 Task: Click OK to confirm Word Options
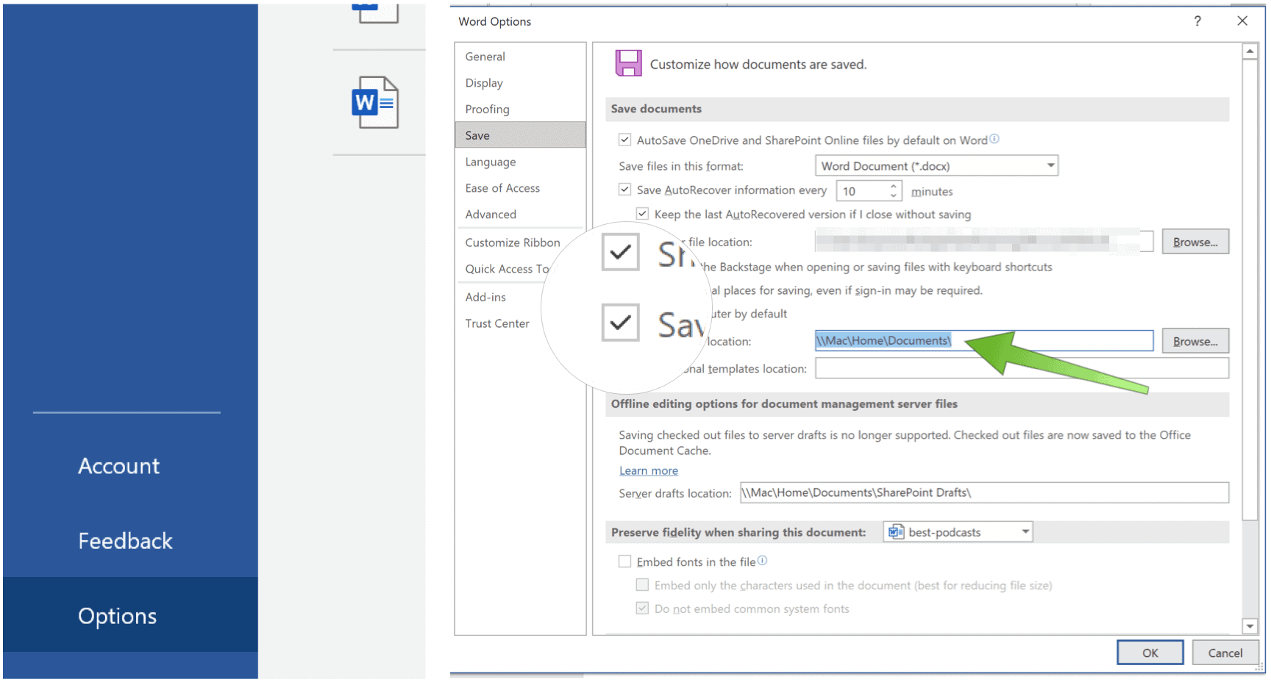1150,653
